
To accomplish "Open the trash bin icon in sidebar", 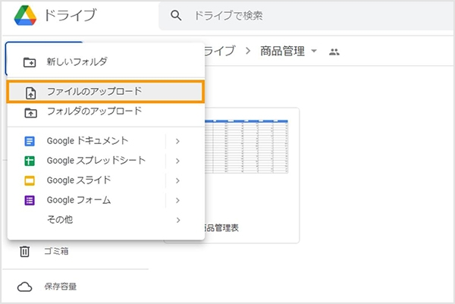I will [x=24, y=251].
